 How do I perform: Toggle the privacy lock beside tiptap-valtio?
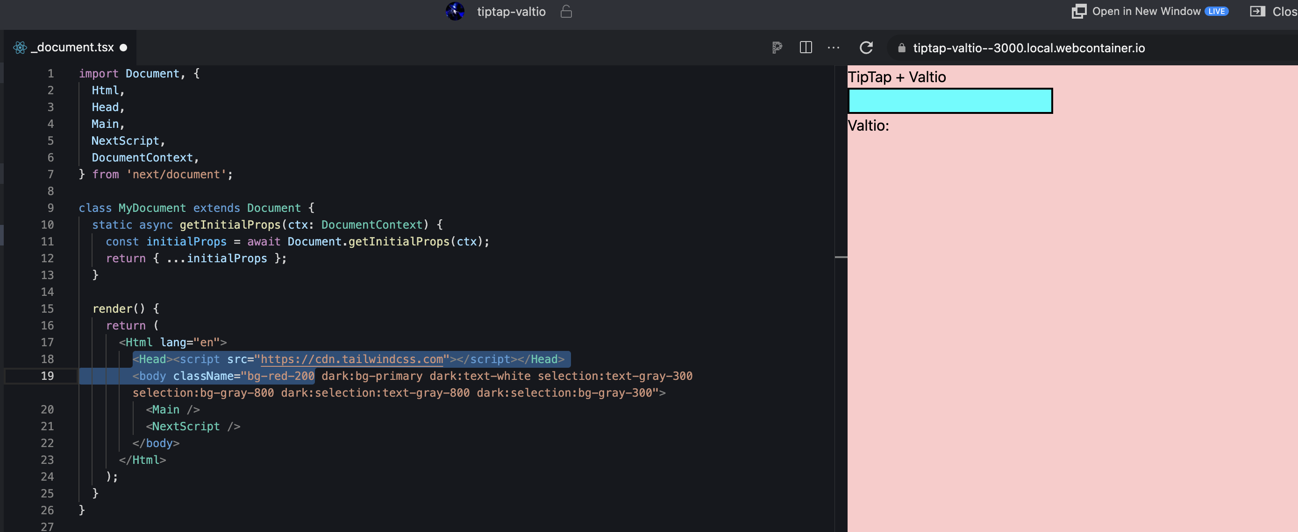coord(566,12)
